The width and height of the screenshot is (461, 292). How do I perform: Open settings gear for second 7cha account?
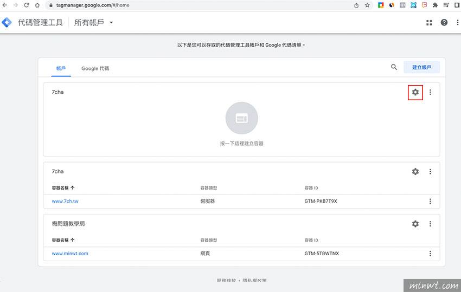tap(415, 172)
